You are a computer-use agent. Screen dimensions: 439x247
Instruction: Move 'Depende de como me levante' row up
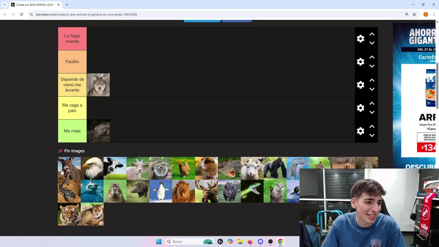click(x=372, y=80)
